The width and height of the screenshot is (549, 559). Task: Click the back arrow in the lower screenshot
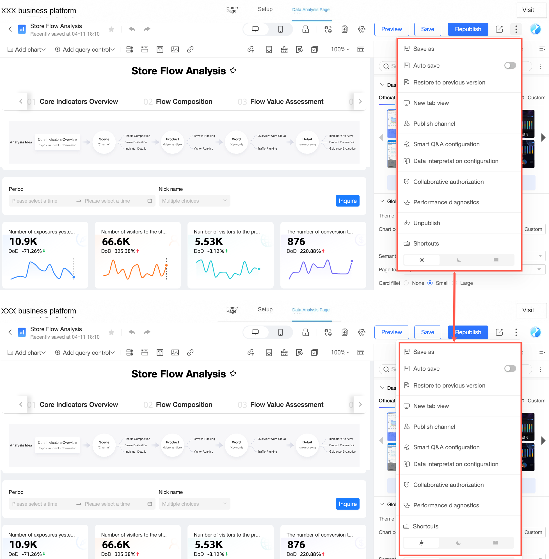(x=10, y=332)
